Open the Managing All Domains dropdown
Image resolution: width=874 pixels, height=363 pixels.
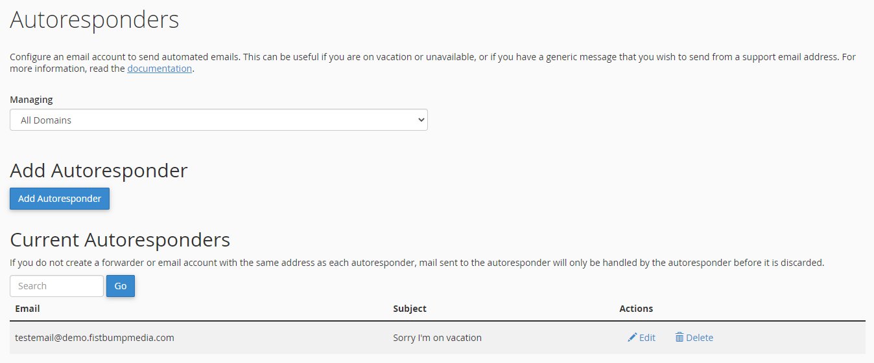click(218, 120)
